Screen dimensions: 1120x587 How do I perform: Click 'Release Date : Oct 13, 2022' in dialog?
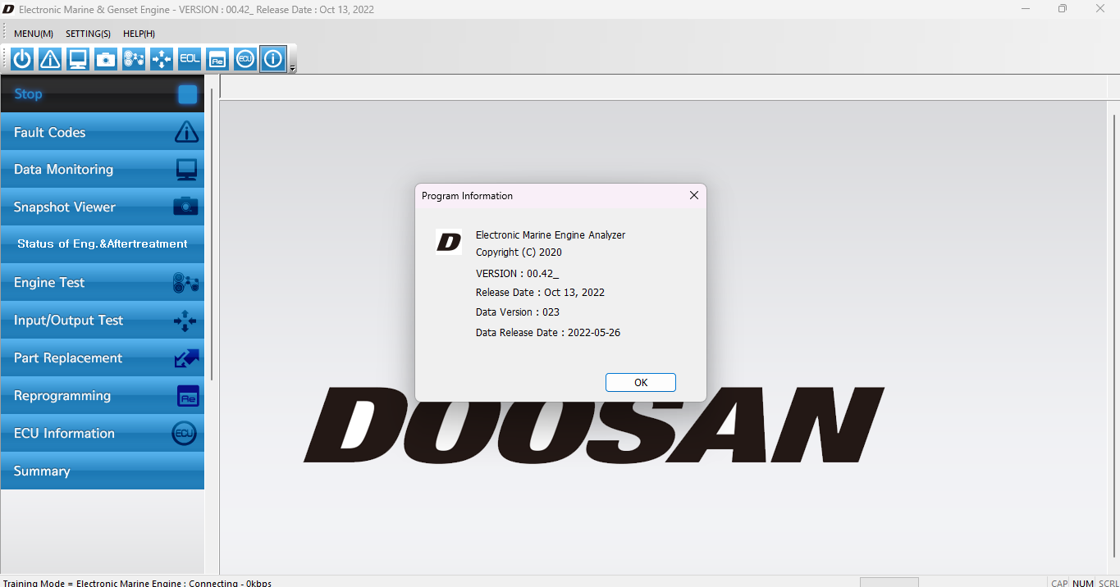coord(540,293)
